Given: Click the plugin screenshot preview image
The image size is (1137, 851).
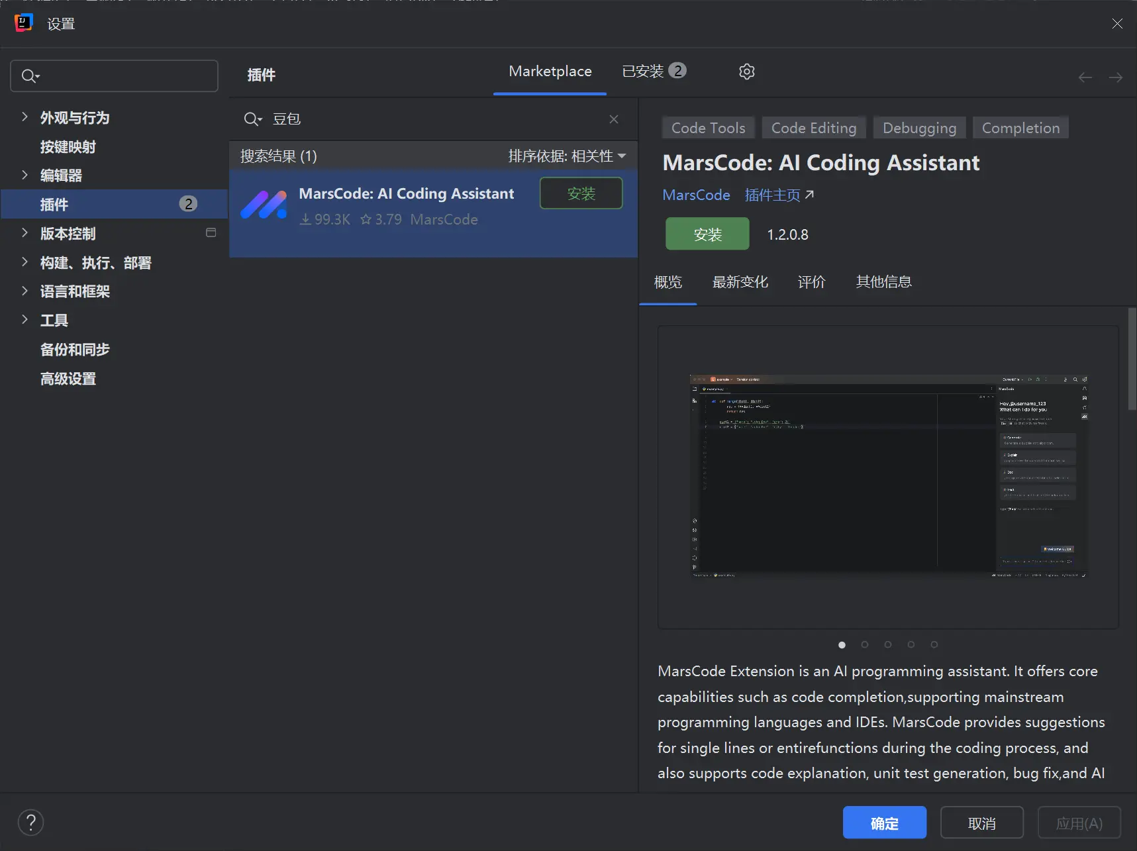Looking at the screenshot, I should [888, 477].
